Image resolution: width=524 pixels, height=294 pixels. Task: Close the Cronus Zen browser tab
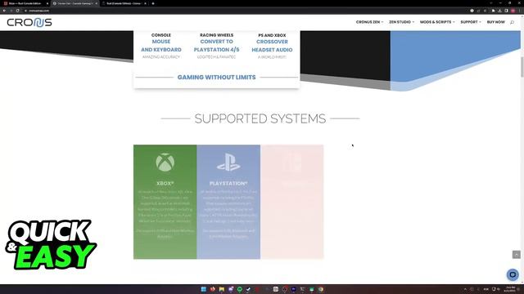tap(97, 3)
